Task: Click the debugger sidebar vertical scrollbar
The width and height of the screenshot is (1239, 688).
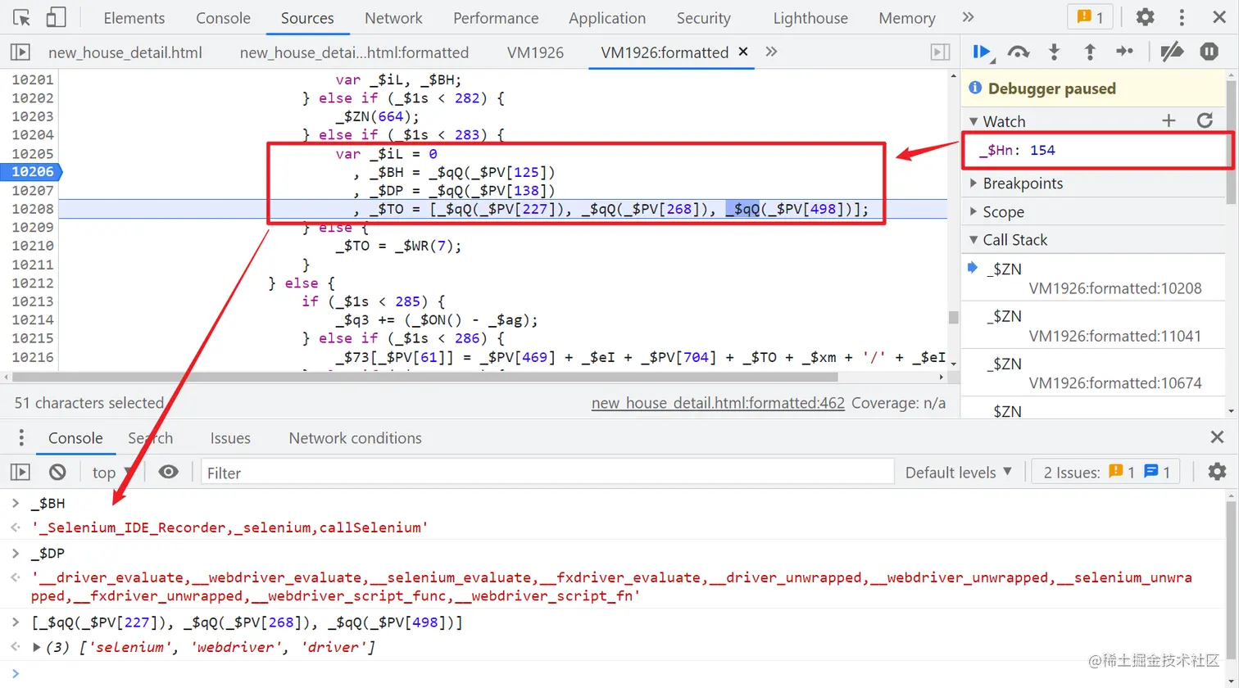Action: pyautogui.click(x=1232, y=143)
